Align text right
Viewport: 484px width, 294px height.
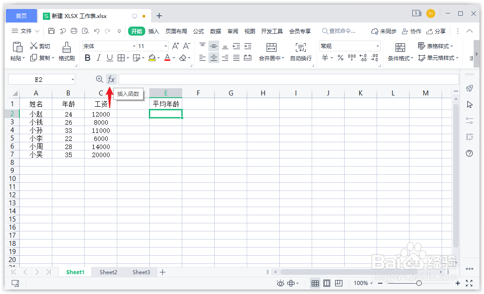[x=225, y=58]
